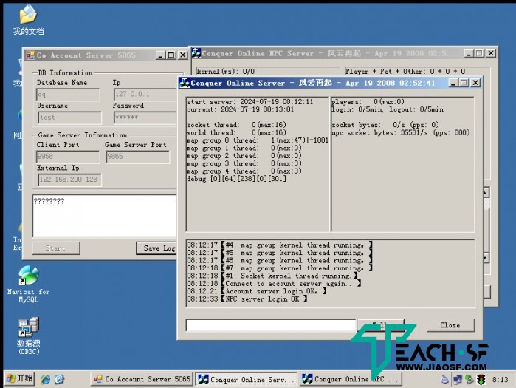The width and height of the screenshot is (516, 388).
Task: Open the 我的文档 desktop folder icon
Action: pyautogui.click(x=28, y=20)
